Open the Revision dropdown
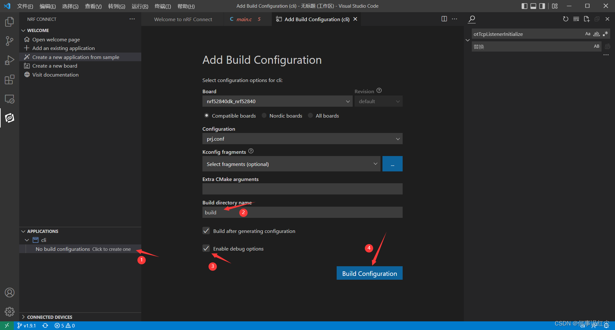 (x=379, y=101)
